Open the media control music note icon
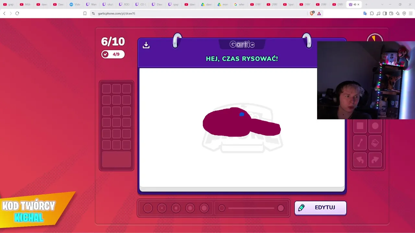This screenshot has height=233, width=415. click(378, 13)
